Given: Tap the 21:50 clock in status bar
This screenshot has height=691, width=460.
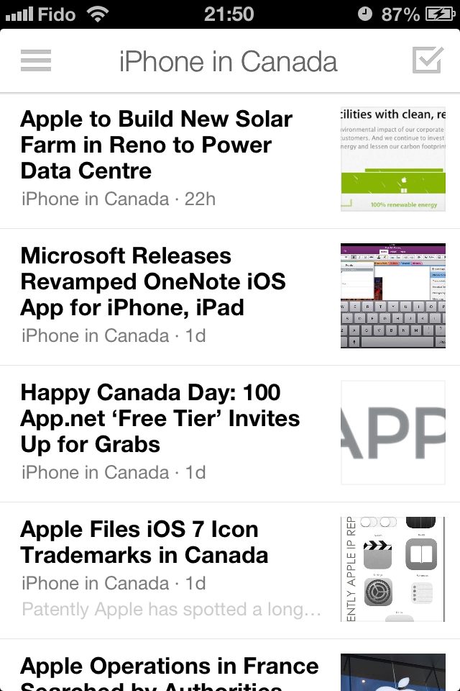Looking at the screenshot, I should [x=229, y=14].
